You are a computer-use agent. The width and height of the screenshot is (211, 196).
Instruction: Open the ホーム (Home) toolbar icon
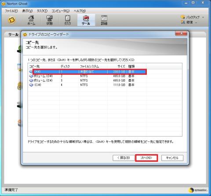pyautogui.click(x=31, y=20)
